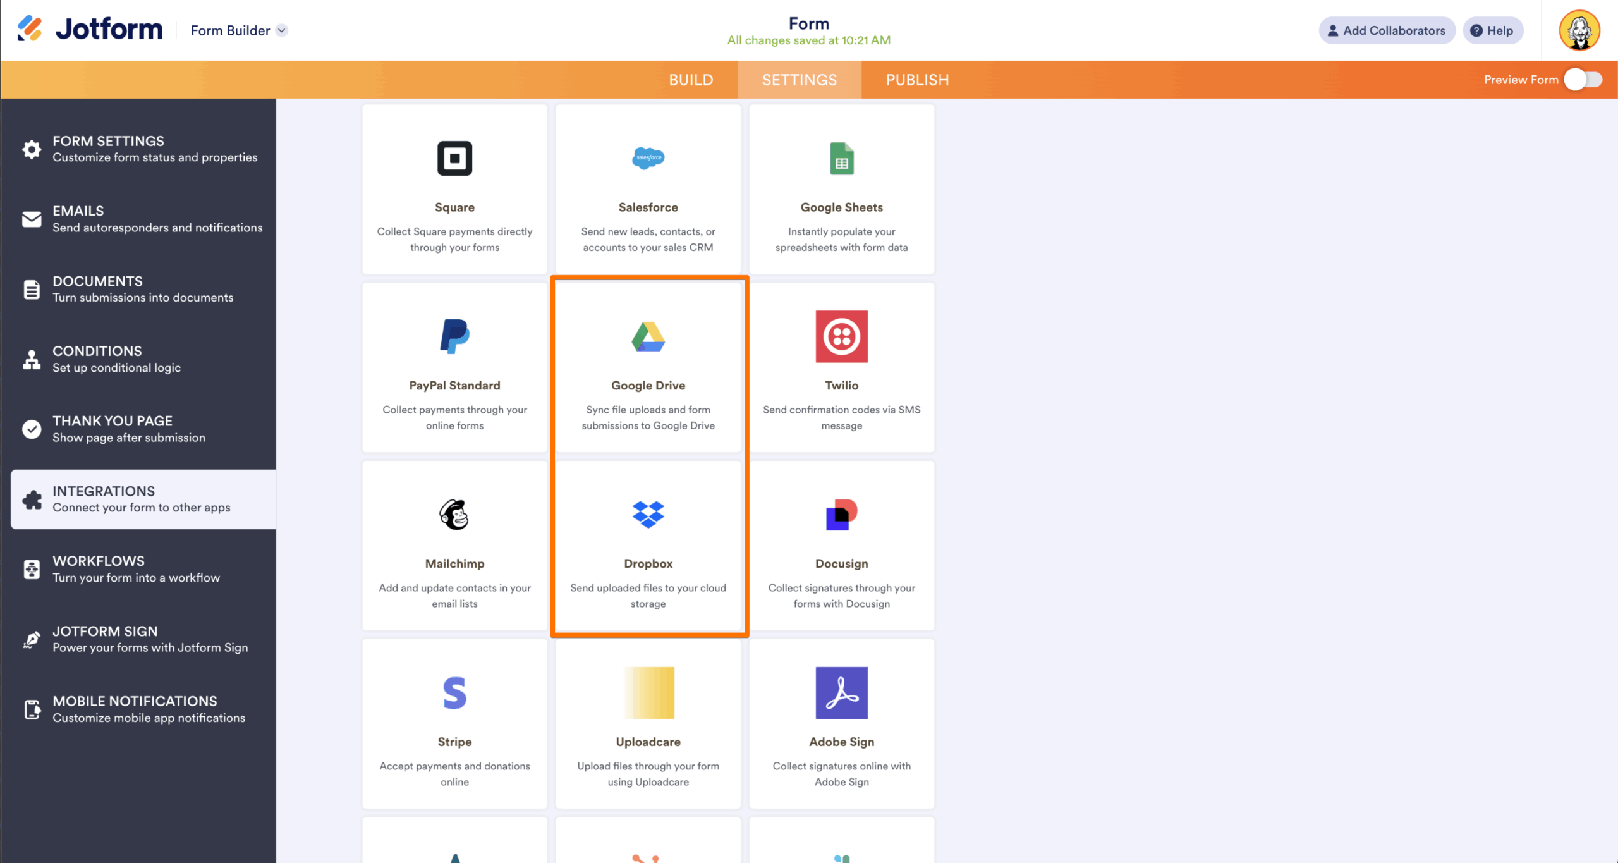Click the Add Collaborators button

click(1387, 30)
